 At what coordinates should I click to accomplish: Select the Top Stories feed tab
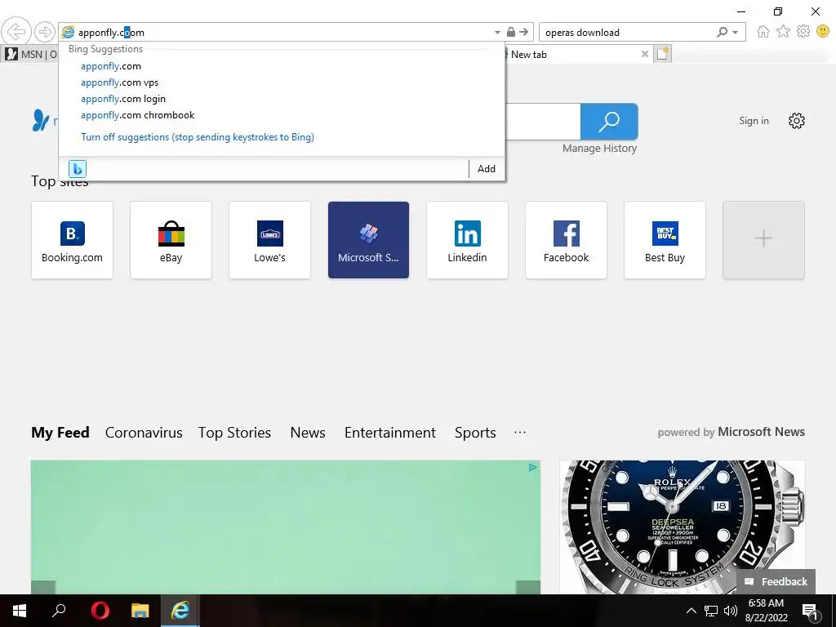click(234, 433)
